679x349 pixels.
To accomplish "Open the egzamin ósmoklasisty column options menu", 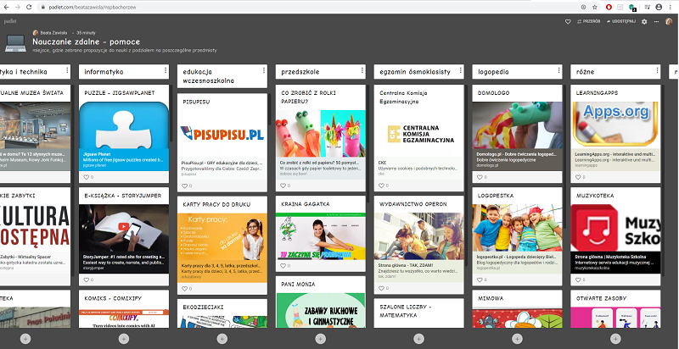I will [x=461, y=70].
